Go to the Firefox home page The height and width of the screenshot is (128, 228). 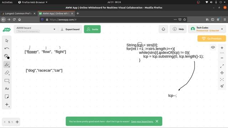pos(20,20)
